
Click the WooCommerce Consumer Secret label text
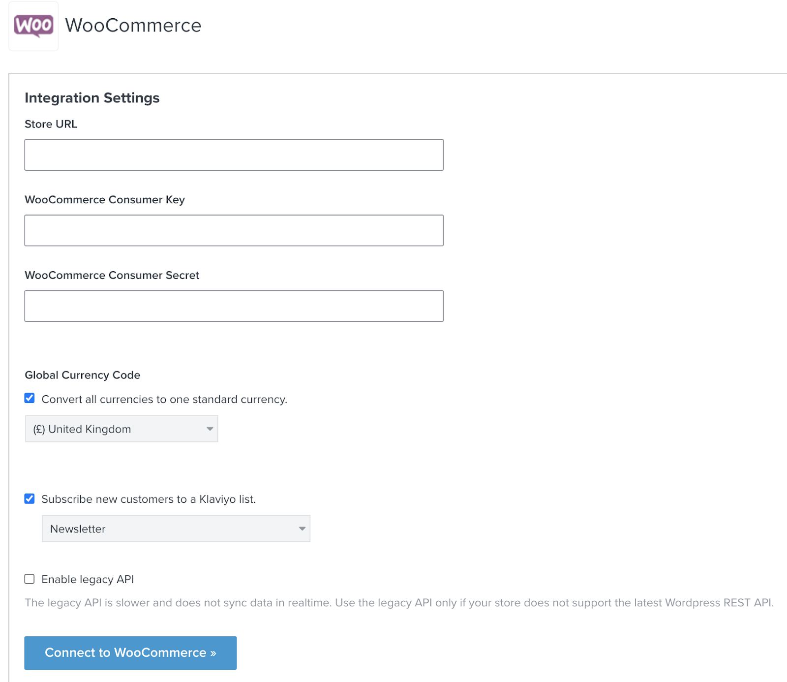click(x=112, y=275)
